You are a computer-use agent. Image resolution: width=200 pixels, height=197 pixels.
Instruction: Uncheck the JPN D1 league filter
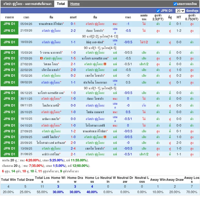click(158, 11)
